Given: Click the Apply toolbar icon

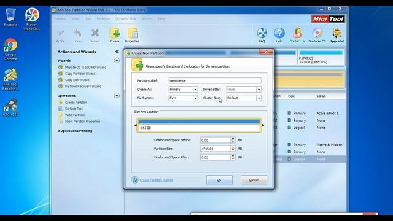Looking at the screenshot, I should [x=60, y=36].
